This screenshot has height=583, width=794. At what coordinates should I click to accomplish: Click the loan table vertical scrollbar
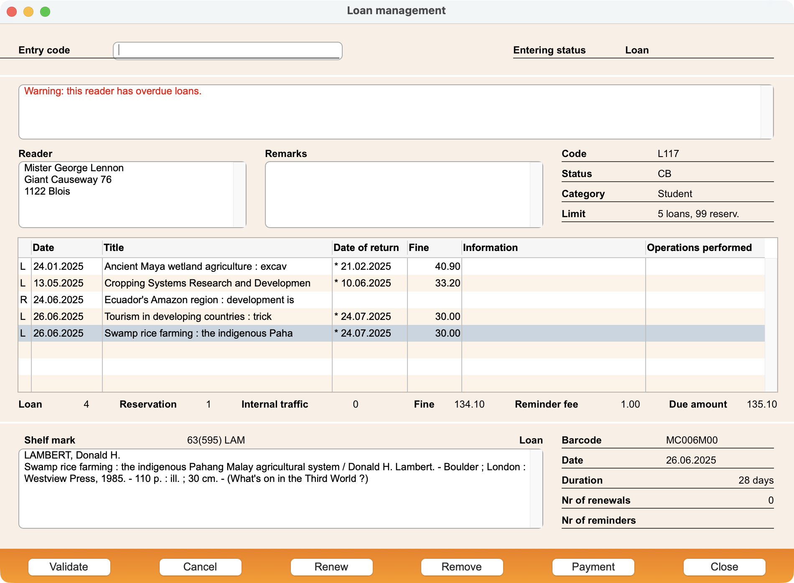click(x=771, y=325)
